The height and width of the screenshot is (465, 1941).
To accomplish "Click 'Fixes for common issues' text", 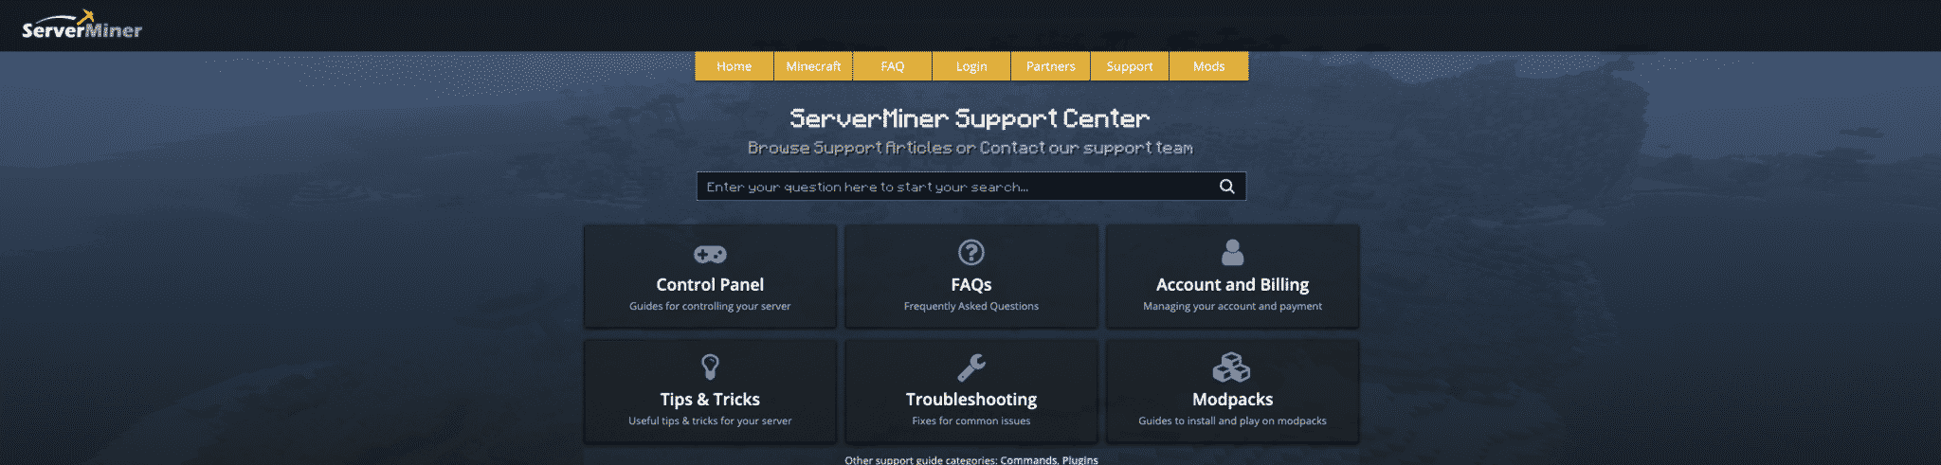I will point(971,420).
